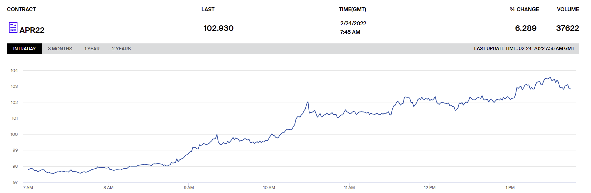Click the APR22 contract name
This screenshot has width=591, height=193.
click(x=32, y=30)
